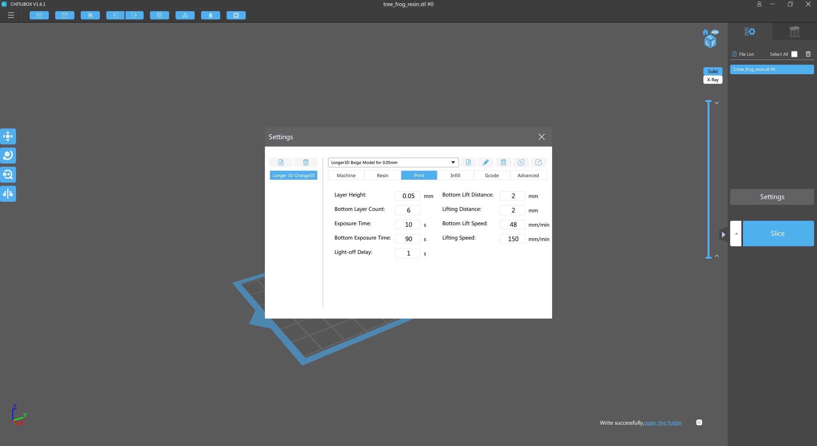Select the rotate tool in left sidebar
Image resolution: width=817 pixels, height=446 pixels.
(8, 155)
